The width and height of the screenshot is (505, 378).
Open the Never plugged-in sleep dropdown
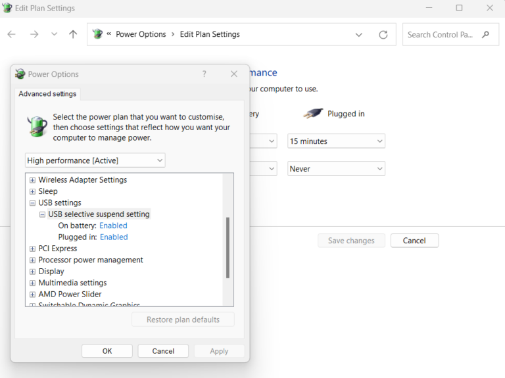(336, 169)
